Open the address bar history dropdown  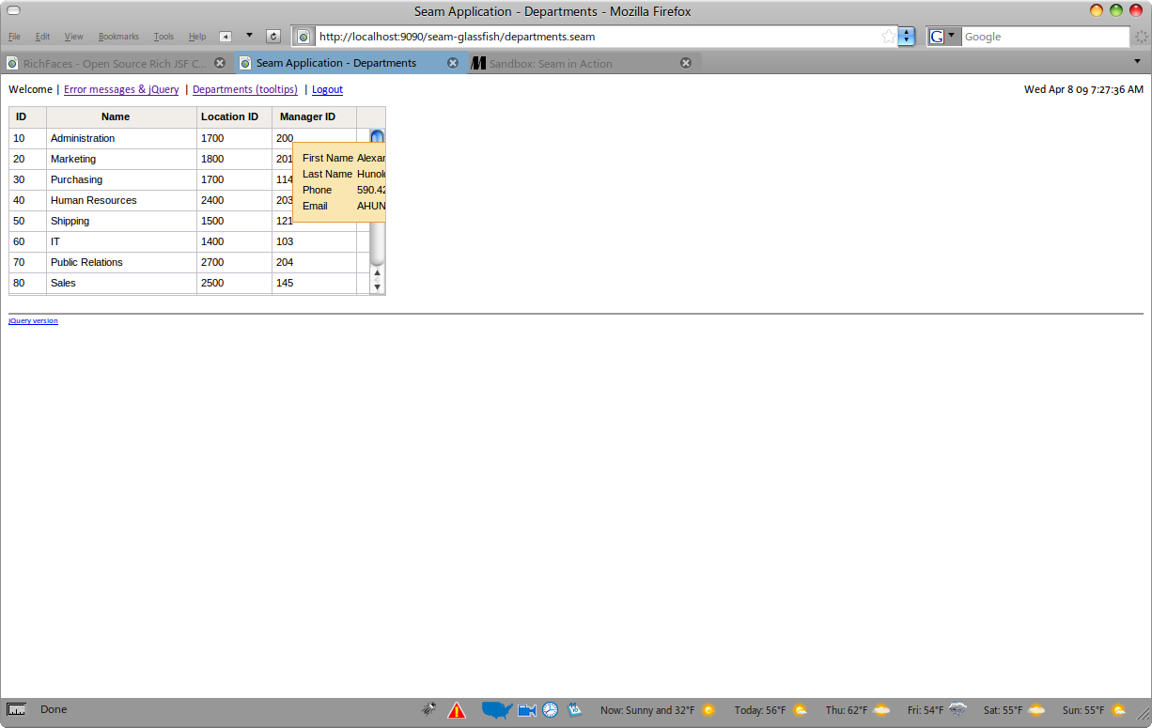(906, 37)
